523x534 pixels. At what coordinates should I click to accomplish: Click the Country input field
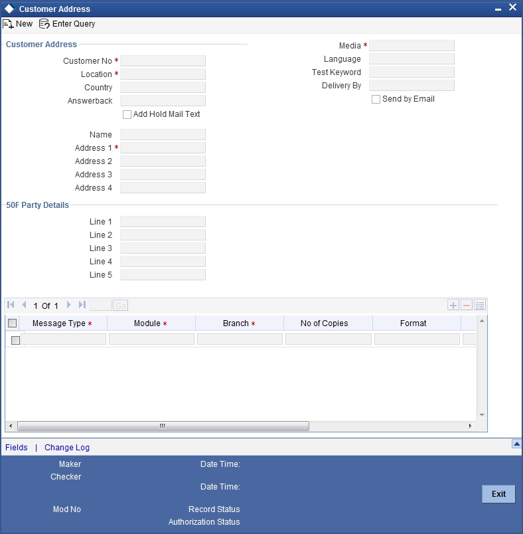163,88
